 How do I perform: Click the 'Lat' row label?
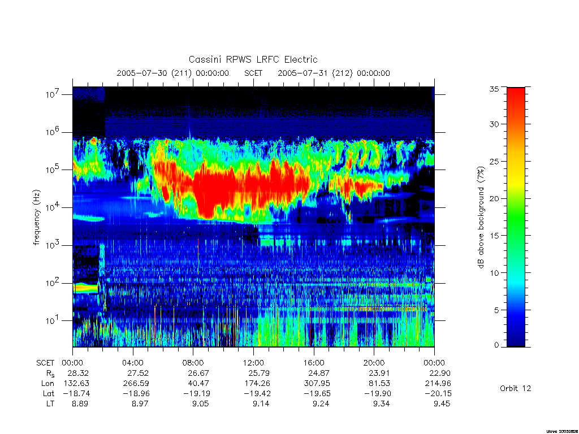point(49,393)
